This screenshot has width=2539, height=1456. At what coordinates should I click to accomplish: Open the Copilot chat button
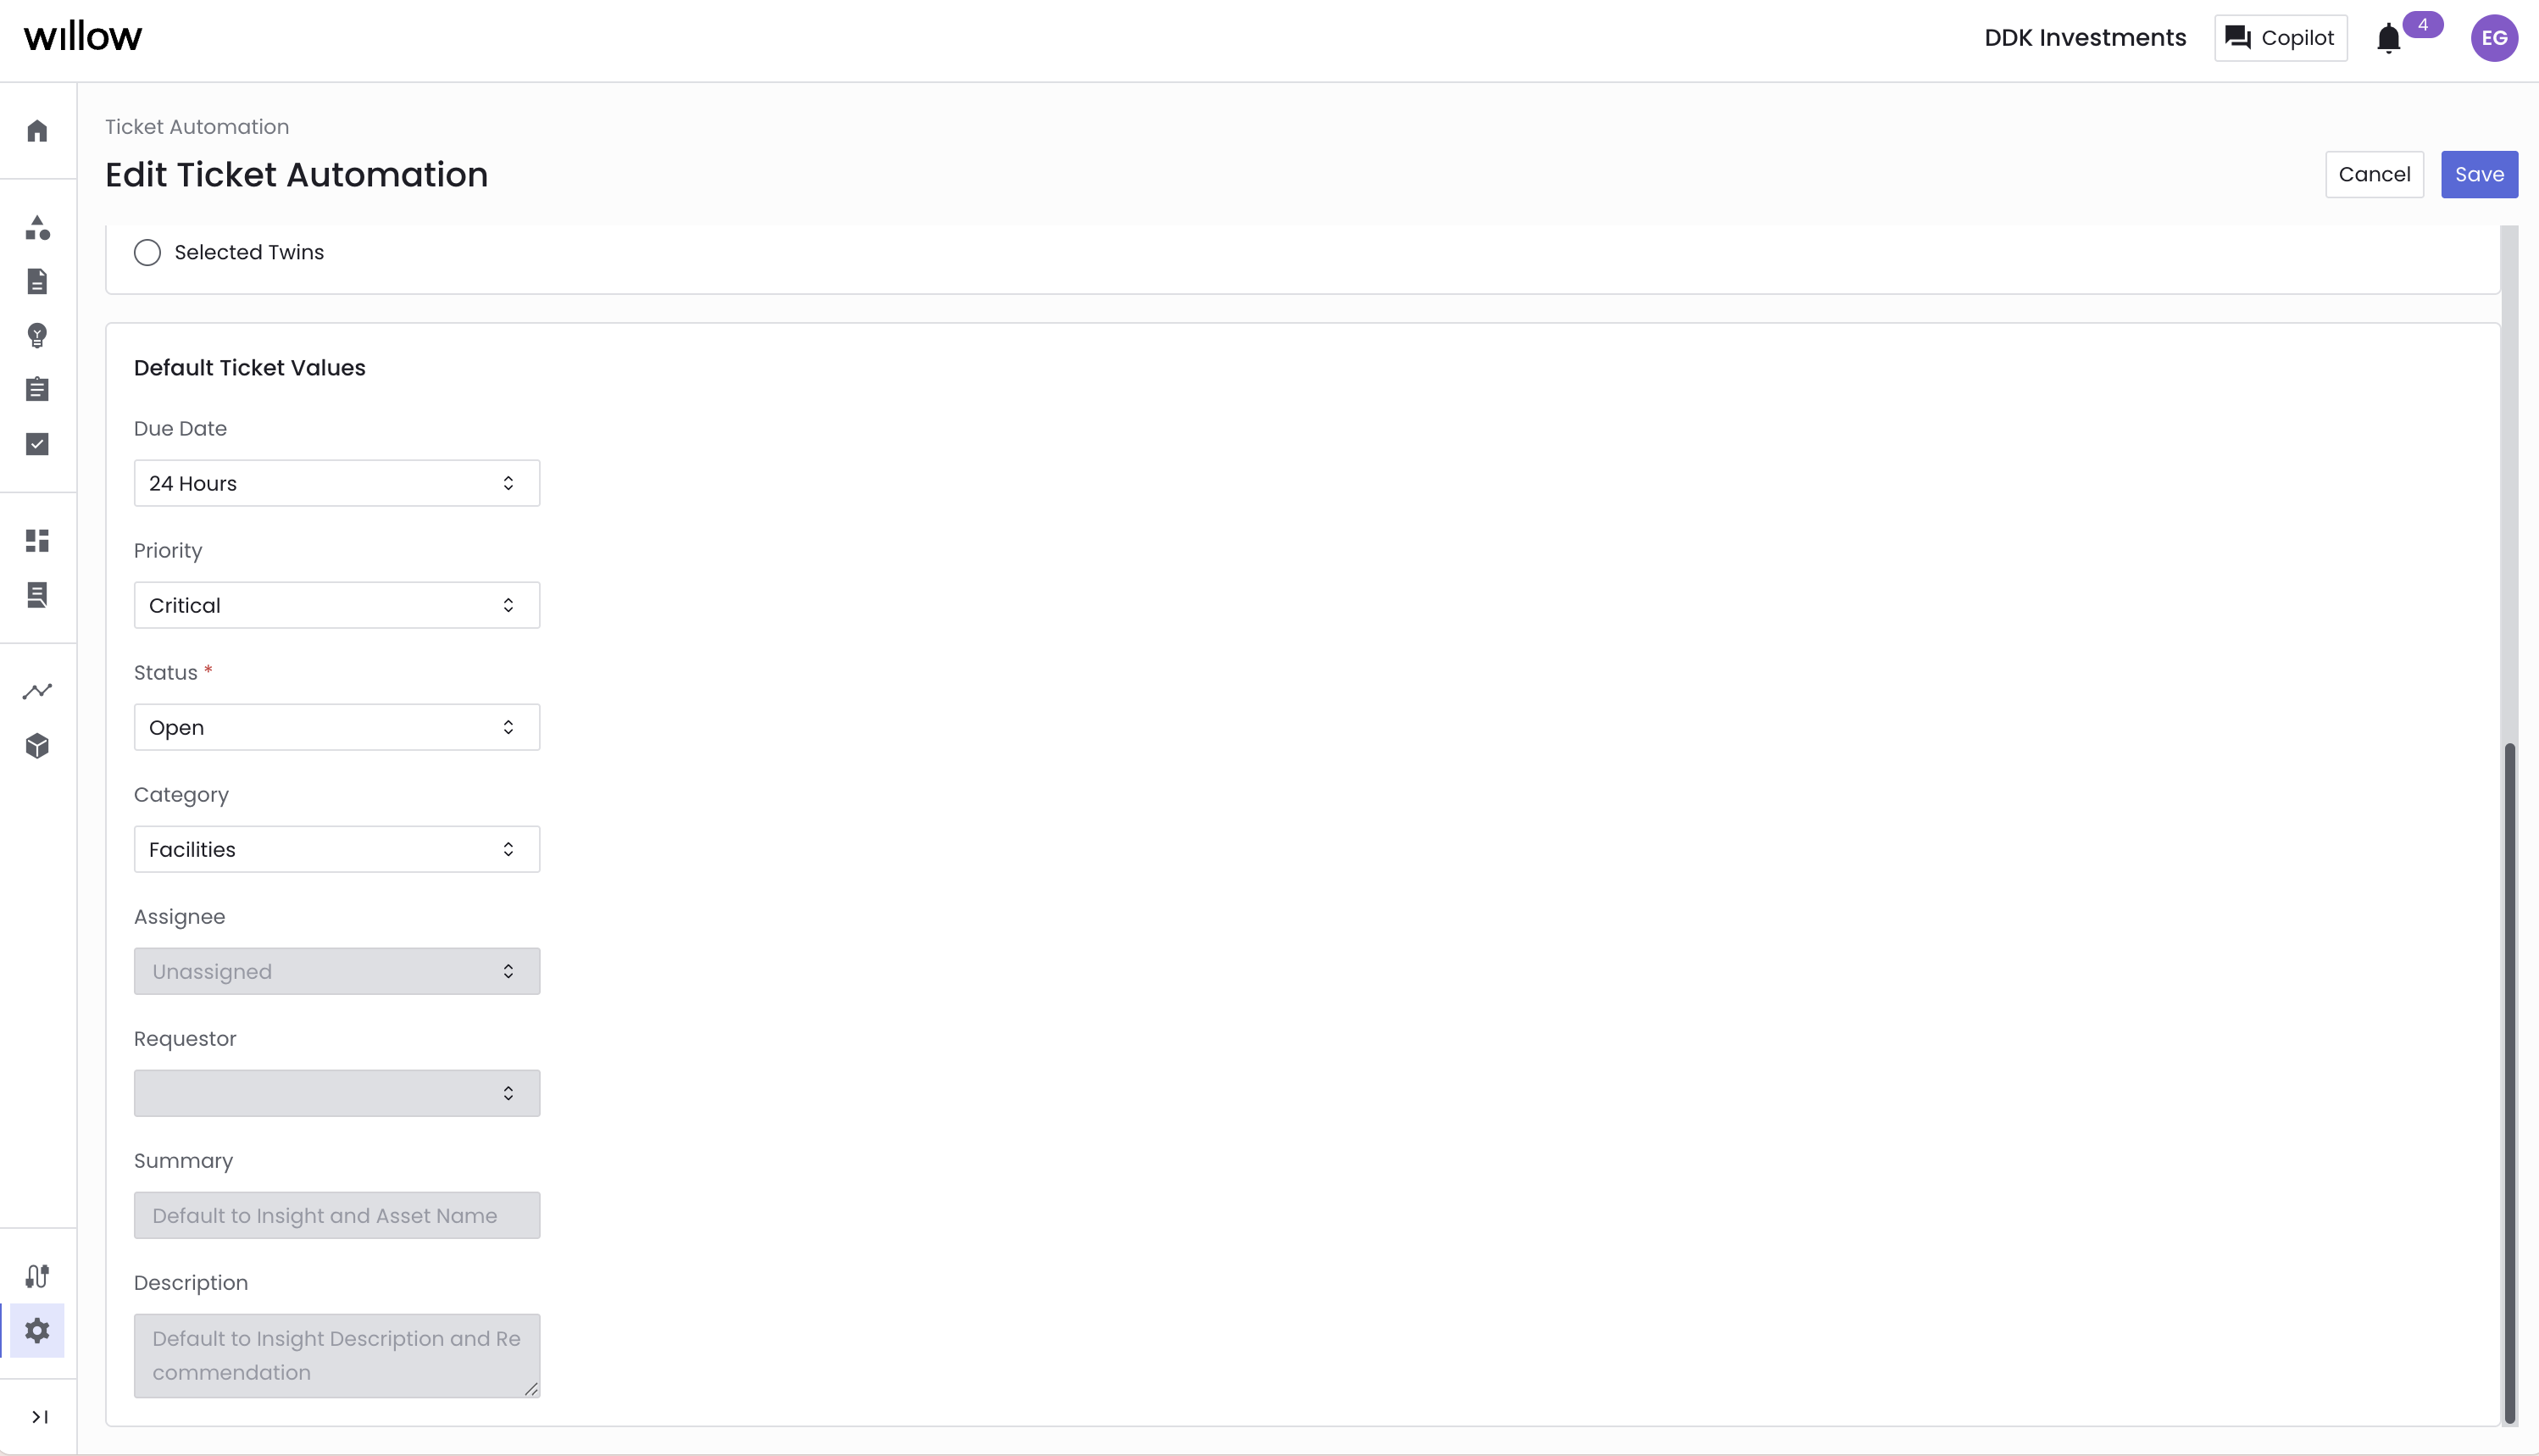pos(2280,38)
